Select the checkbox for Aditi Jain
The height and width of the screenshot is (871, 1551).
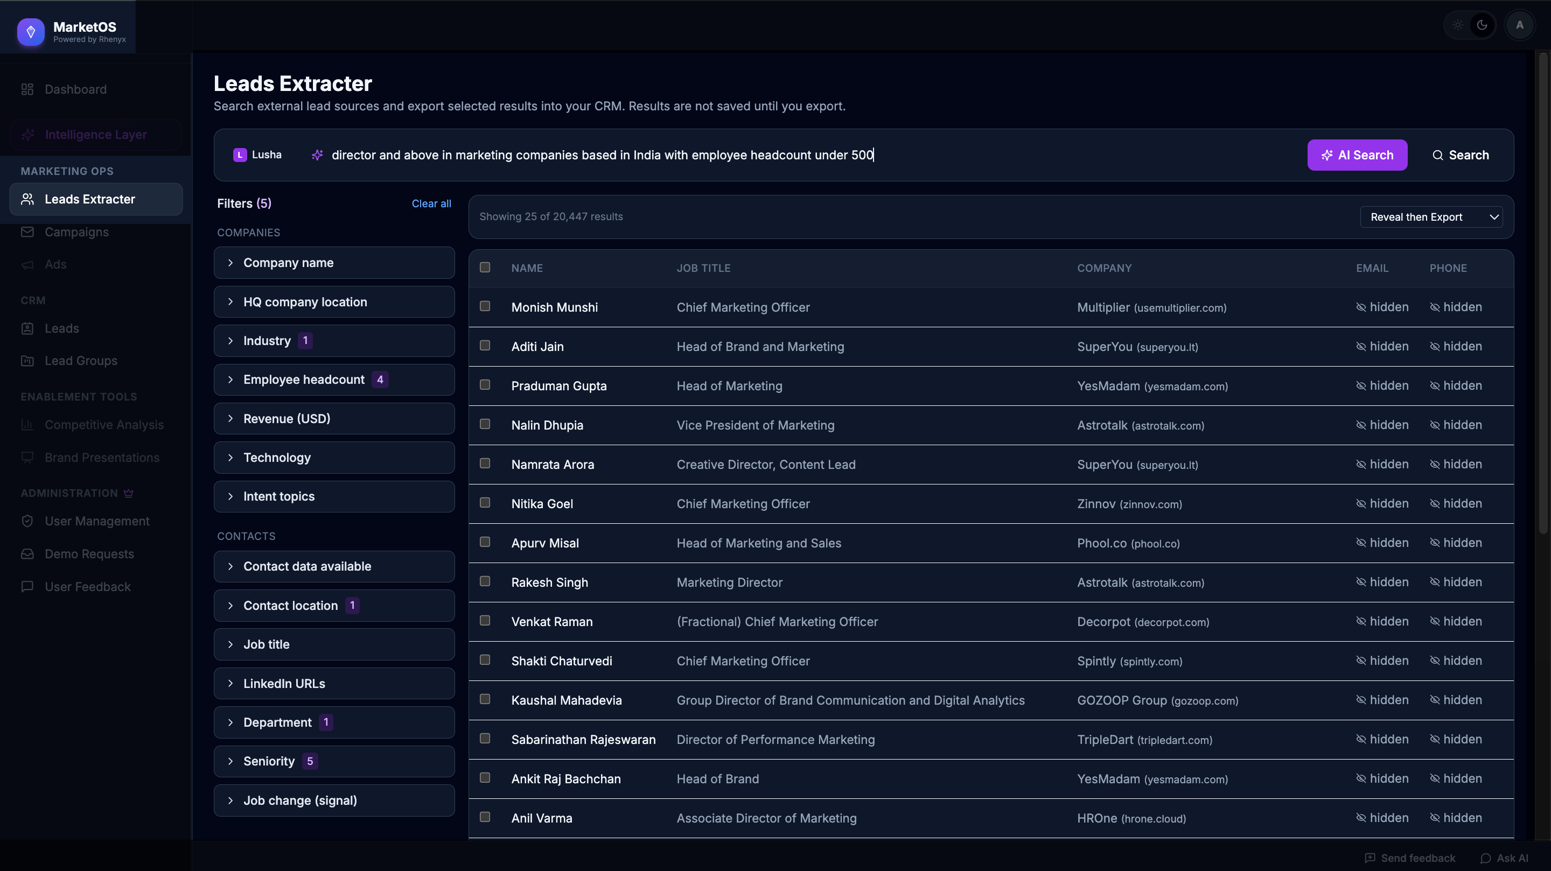(485, 345)
